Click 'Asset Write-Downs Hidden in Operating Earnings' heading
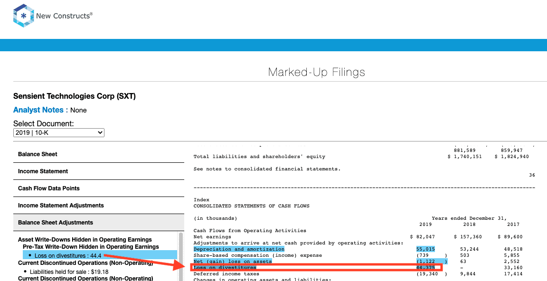 coord(85,240)
